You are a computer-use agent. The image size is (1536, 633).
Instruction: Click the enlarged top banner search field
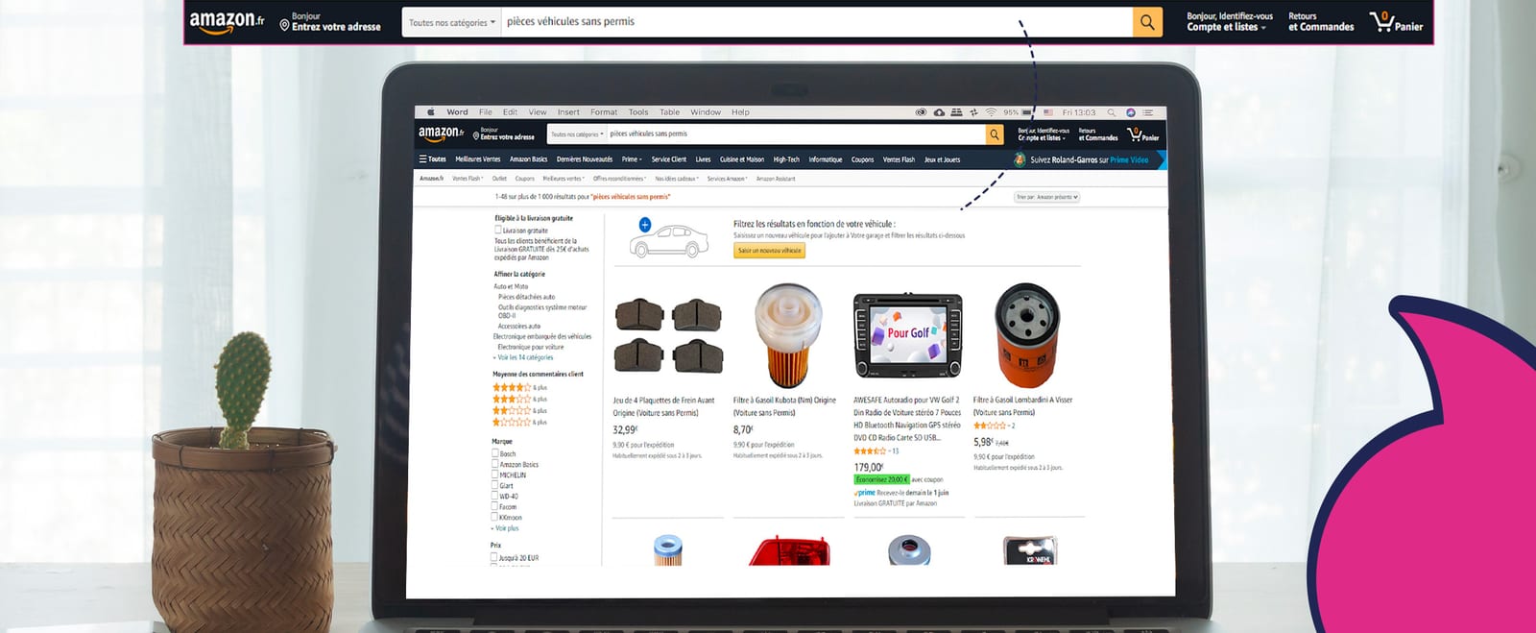click(x=816, y=22)
